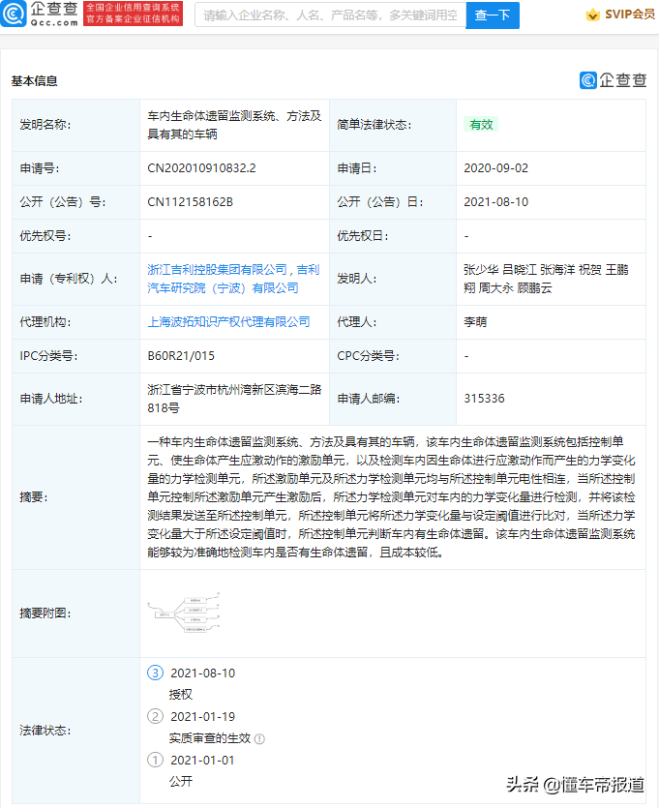Click the 有效 legal status tag
This screenshot has width=659, height=808.
tap(481, 125)
